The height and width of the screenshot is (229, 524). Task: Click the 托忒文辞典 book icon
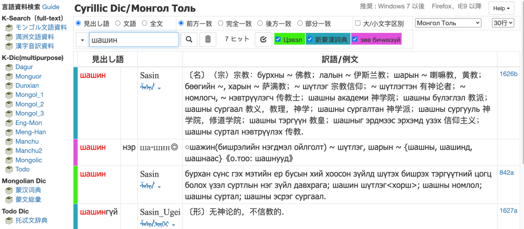9,221
